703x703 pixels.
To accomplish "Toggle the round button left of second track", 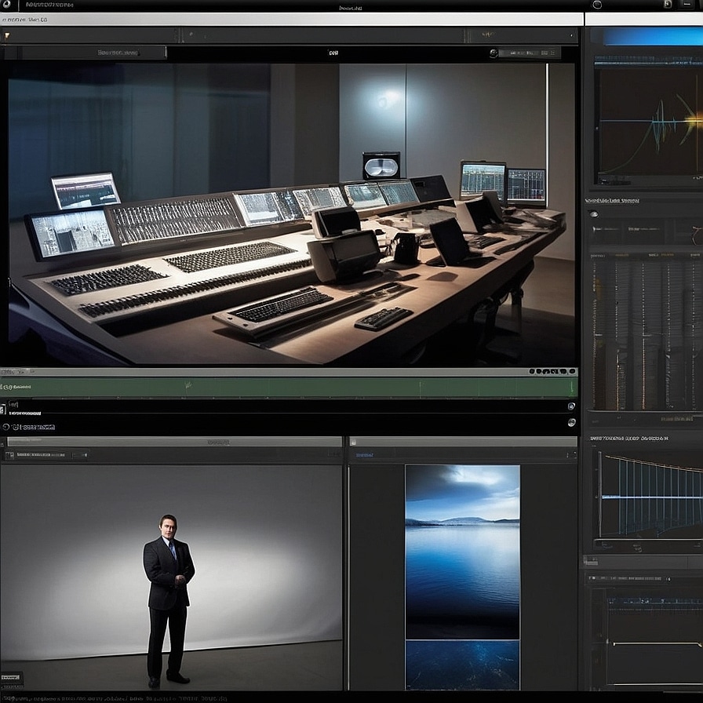I will pyautogui.click(x=6, y=427).
